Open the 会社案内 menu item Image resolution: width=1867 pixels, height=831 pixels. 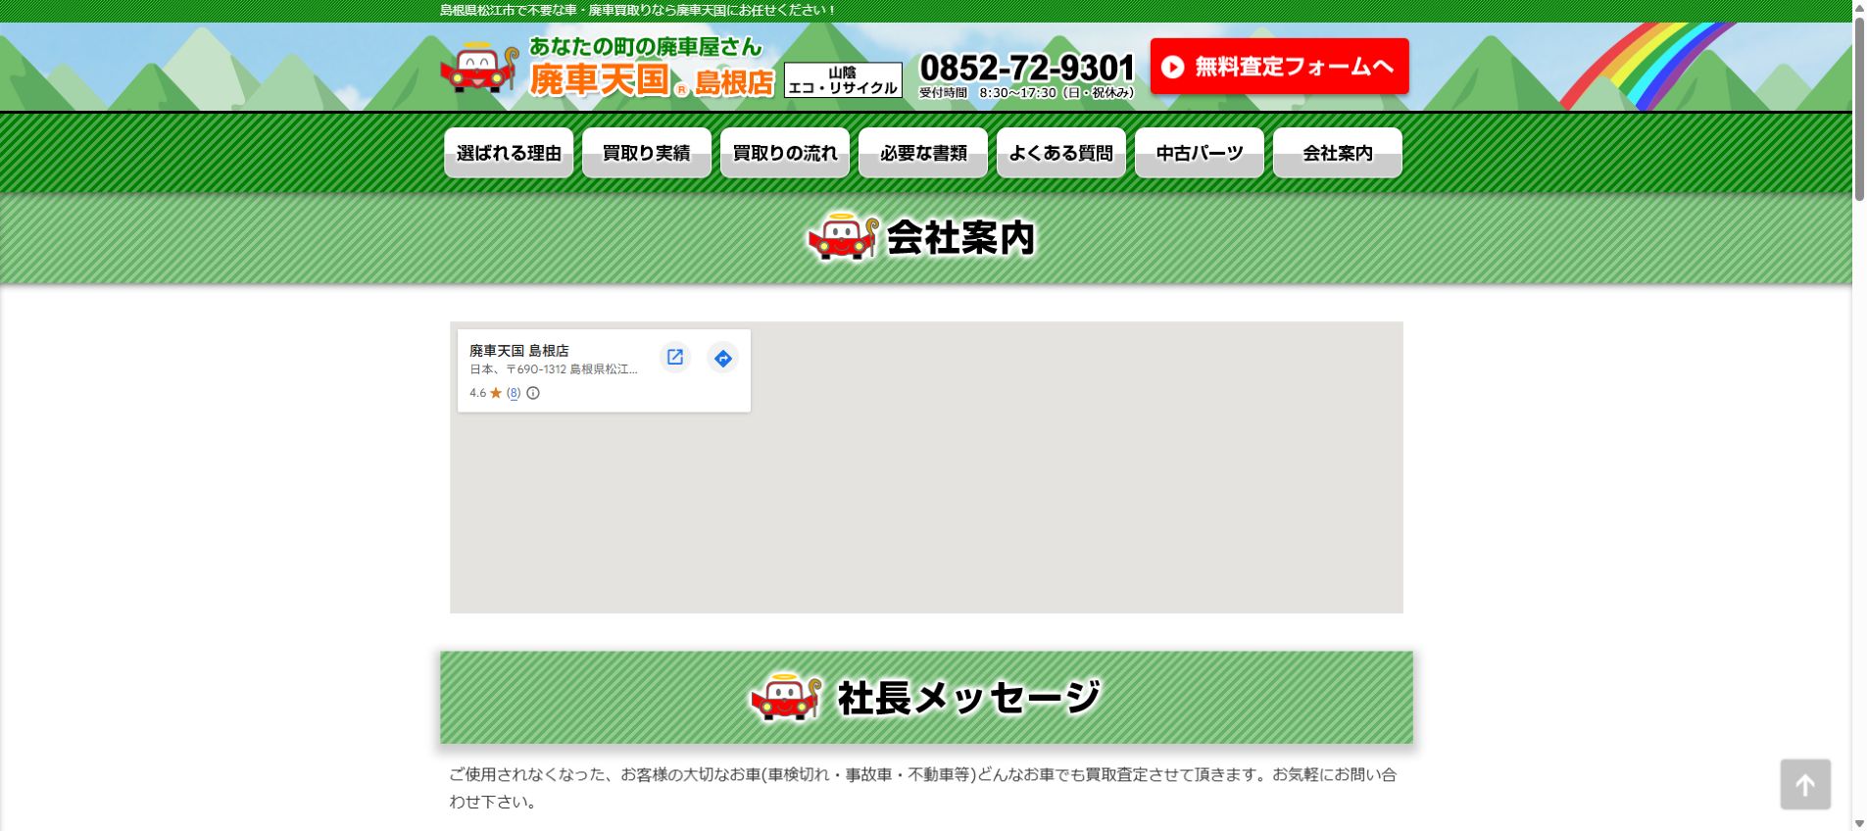tap(1338, 153)
